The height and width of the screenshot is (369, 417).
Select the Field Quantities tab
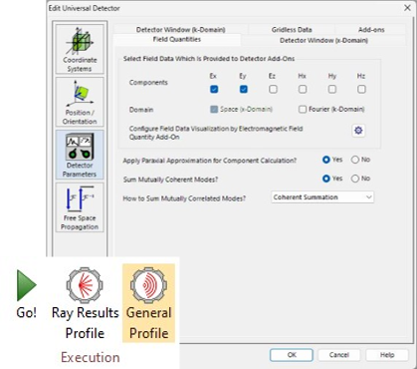point(177,40)
